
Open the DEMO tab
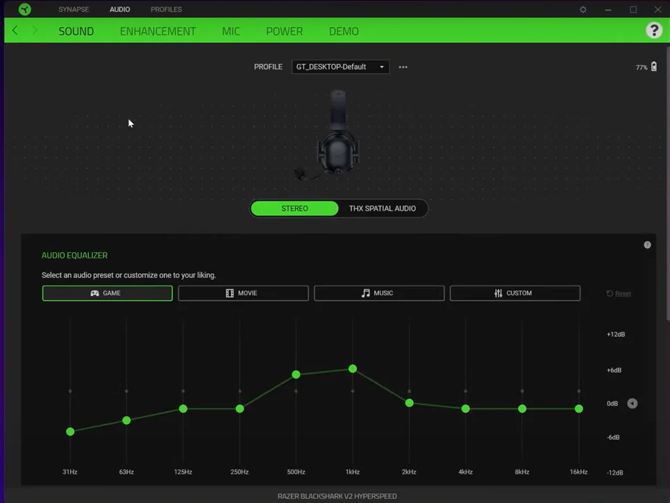pyautogui.click(x=344, y=31)
